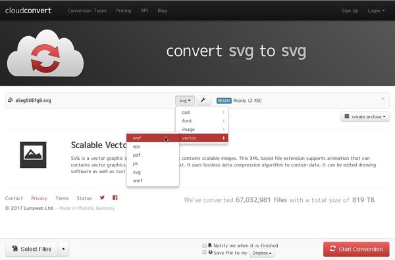Click the cloud conversion logo image
The image size is (395, 260).
tap(45, 53)
